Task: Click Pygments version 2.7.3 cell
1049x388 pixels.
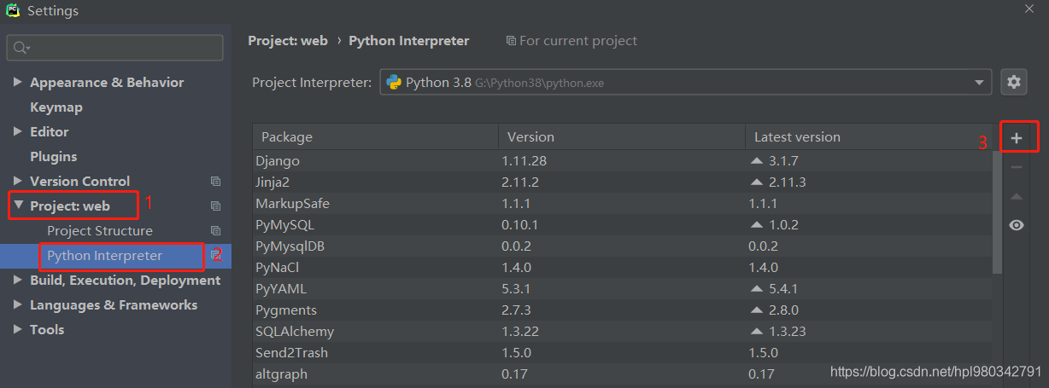Action: pos(518,310)
